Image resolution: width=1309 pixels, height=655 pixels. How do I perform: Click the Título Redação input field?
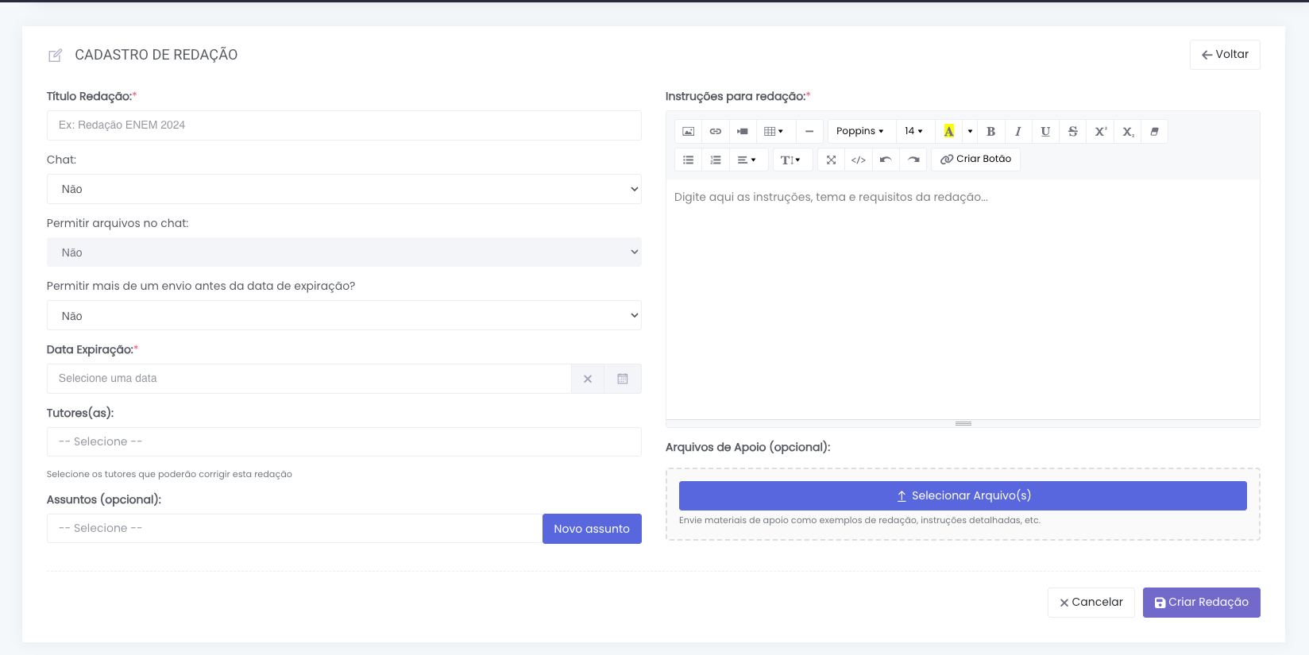(x=344, y=125)
